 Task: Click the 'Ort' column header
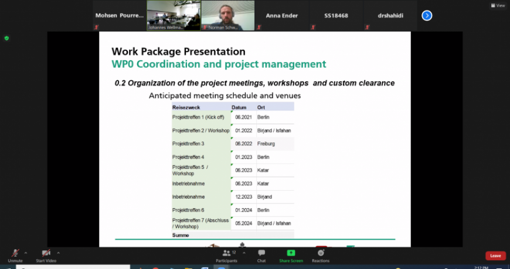tap(261, 108)
